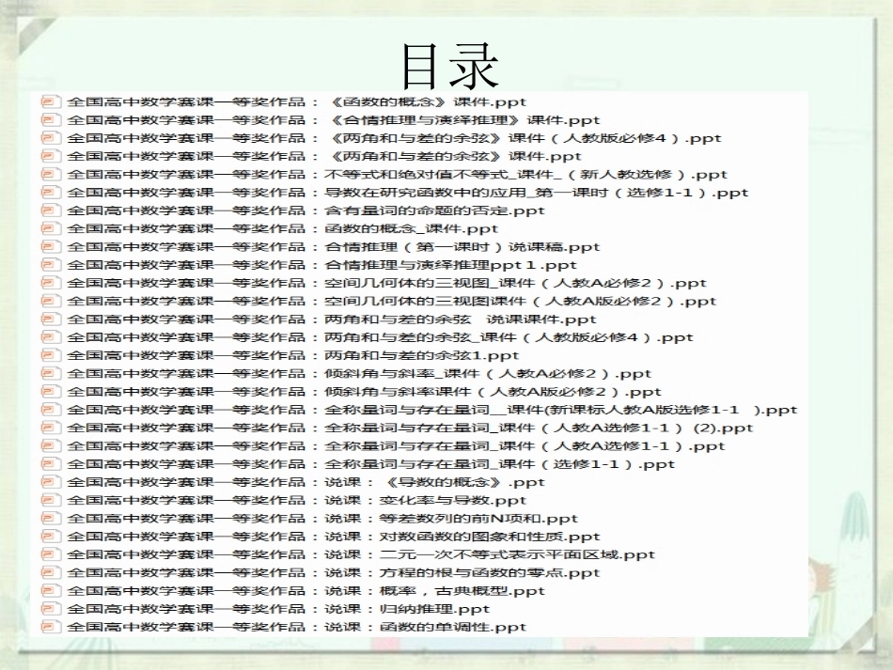
Task: Click the icon beside 《两角和与差的余弦》课件（人教版必修4）.ppt
Action: (50, 138)
